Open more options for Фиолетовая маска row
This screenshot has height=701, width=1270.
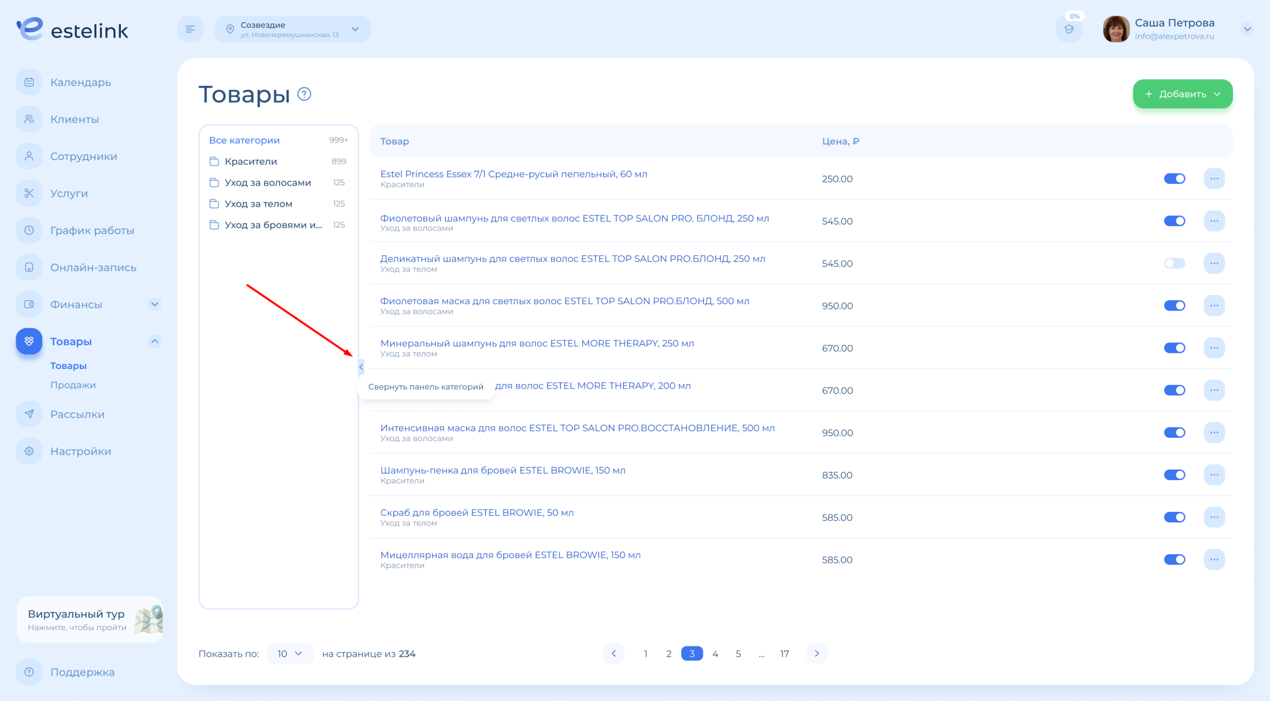[1214, 305]
